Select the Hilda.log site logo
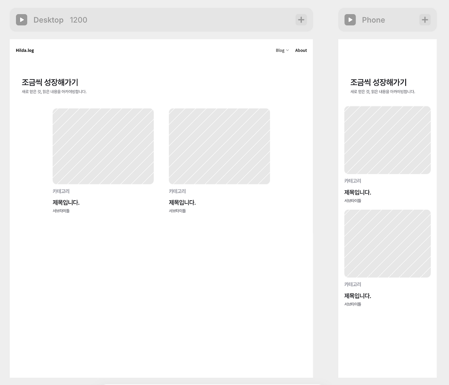 25,50
